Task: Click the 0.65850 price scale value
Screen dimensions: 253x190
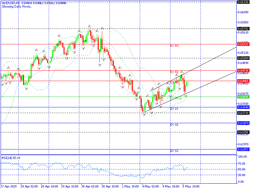Action: click(243, 22)
